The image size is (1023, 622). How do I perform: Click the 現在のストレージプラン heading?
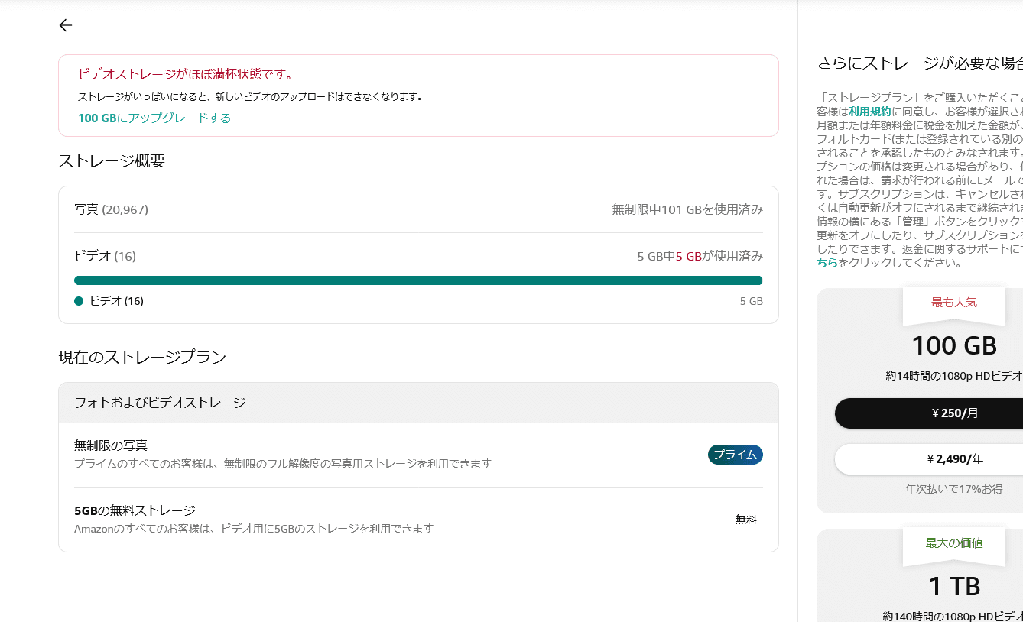pos(142,357)
